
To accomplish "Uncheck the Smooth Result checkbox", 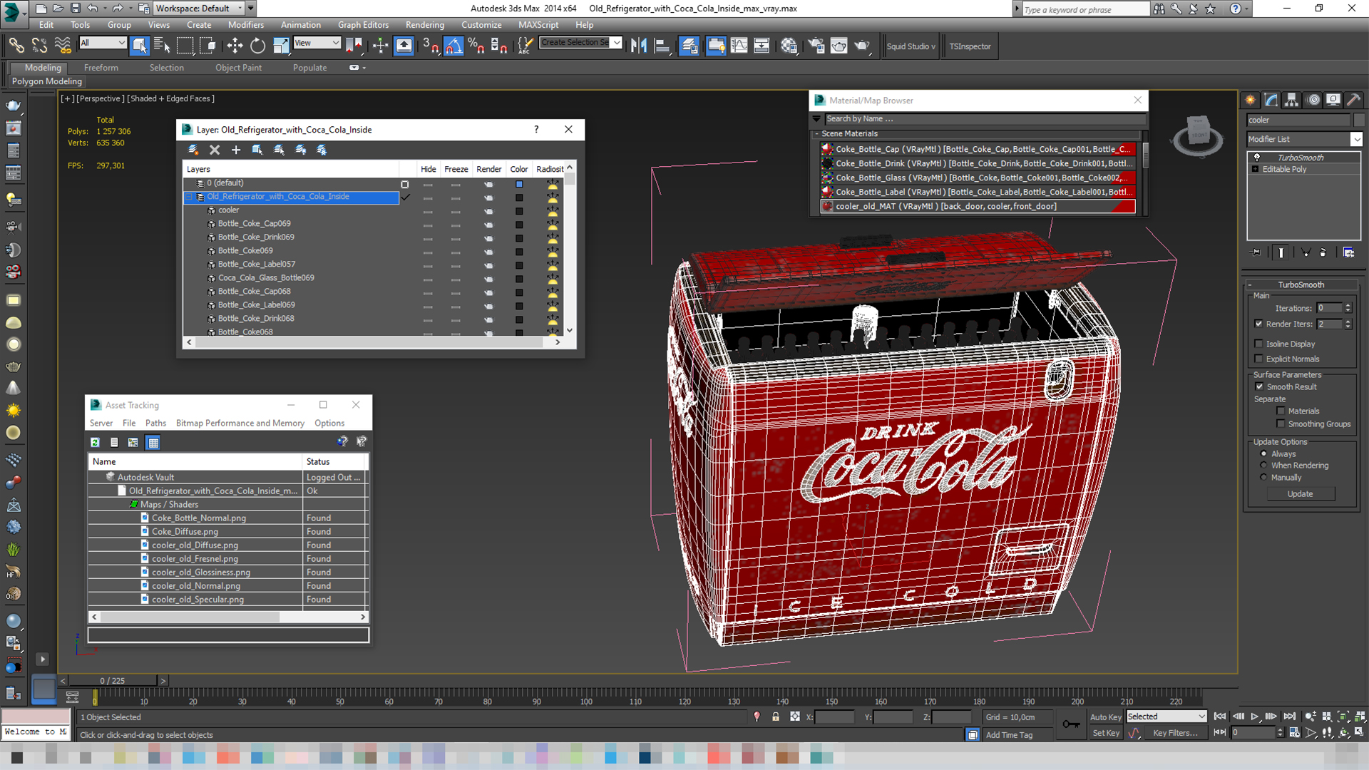I will click(1259, 386).
